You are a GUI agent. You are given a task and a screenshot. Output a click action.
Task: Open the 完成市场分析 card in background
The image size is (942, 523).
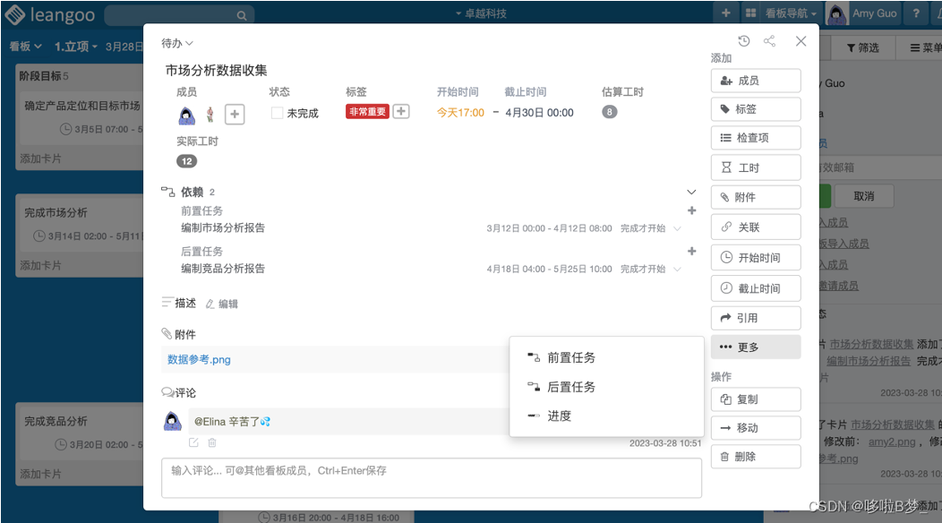point(81,224)
